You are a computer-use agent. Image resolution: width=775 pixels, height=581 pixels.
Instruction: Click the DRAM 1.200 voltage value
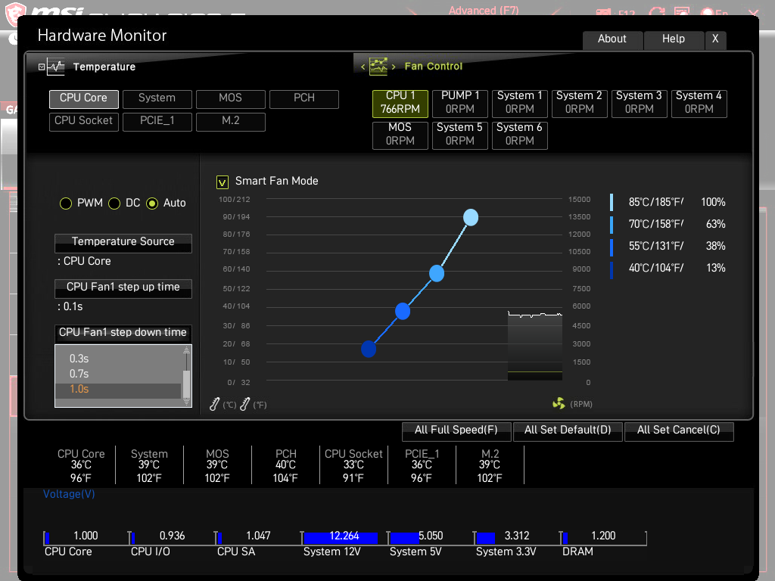click(x=603, y=536)
